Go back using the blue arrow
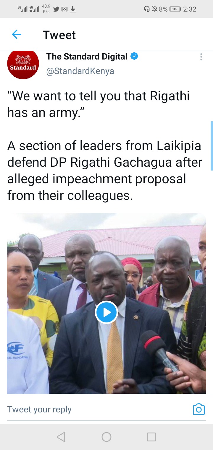This screenshot has width=213, height=450. pyautogui.click(x=17, y=35)
